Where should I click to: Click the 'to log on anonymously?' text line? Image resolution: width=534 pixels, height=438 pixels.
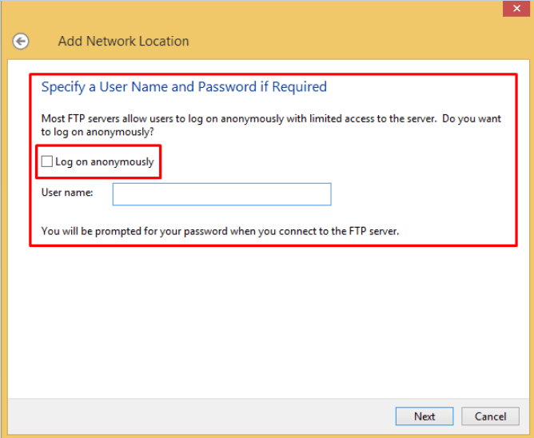click(x=98, y=132)
